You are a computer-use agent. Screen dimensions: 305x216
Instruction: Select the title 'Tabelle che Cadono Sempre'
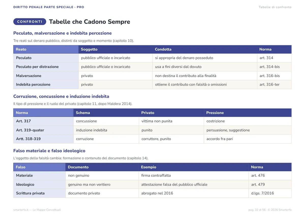click(x=89, y=22)
